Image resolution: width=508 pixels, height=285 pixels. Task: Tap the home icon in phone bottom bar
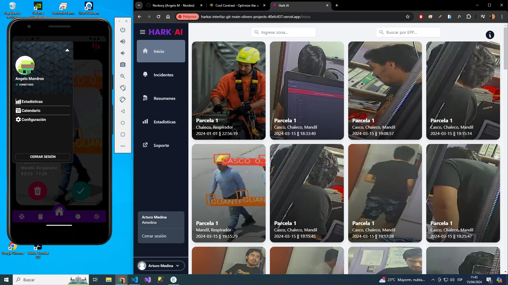pos(59,211)
